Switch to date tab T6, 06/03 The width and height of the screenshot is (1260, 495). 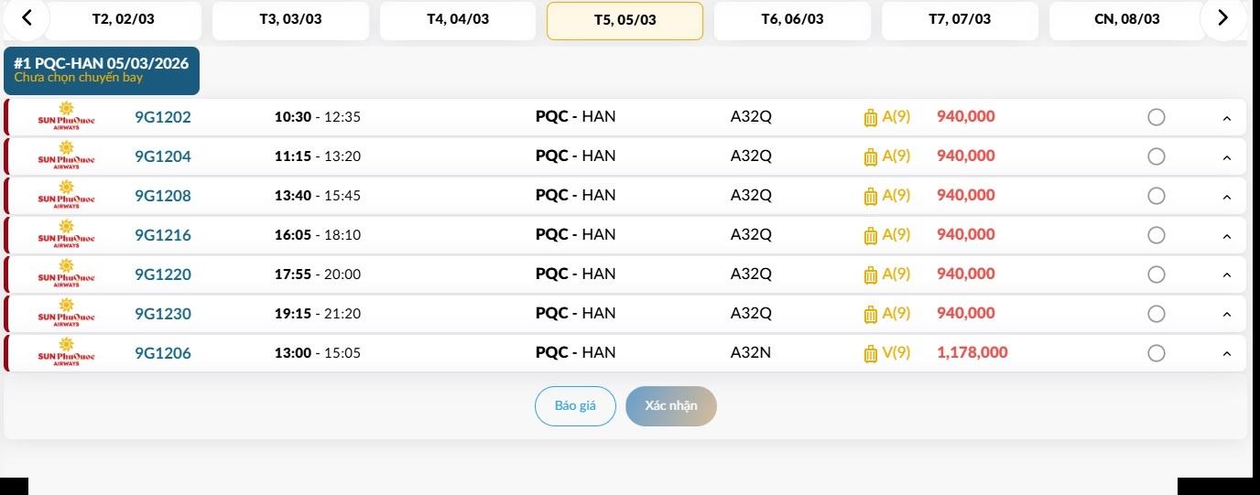click(792, 20)
